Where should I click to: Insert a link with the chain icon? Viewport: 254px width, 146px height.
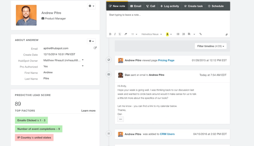200,34
